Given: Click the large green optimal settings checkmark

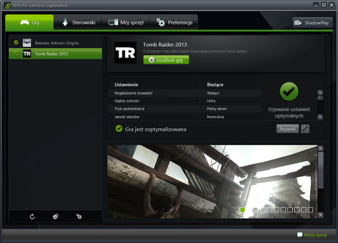Looking at the screenshot, I should 289,91.
